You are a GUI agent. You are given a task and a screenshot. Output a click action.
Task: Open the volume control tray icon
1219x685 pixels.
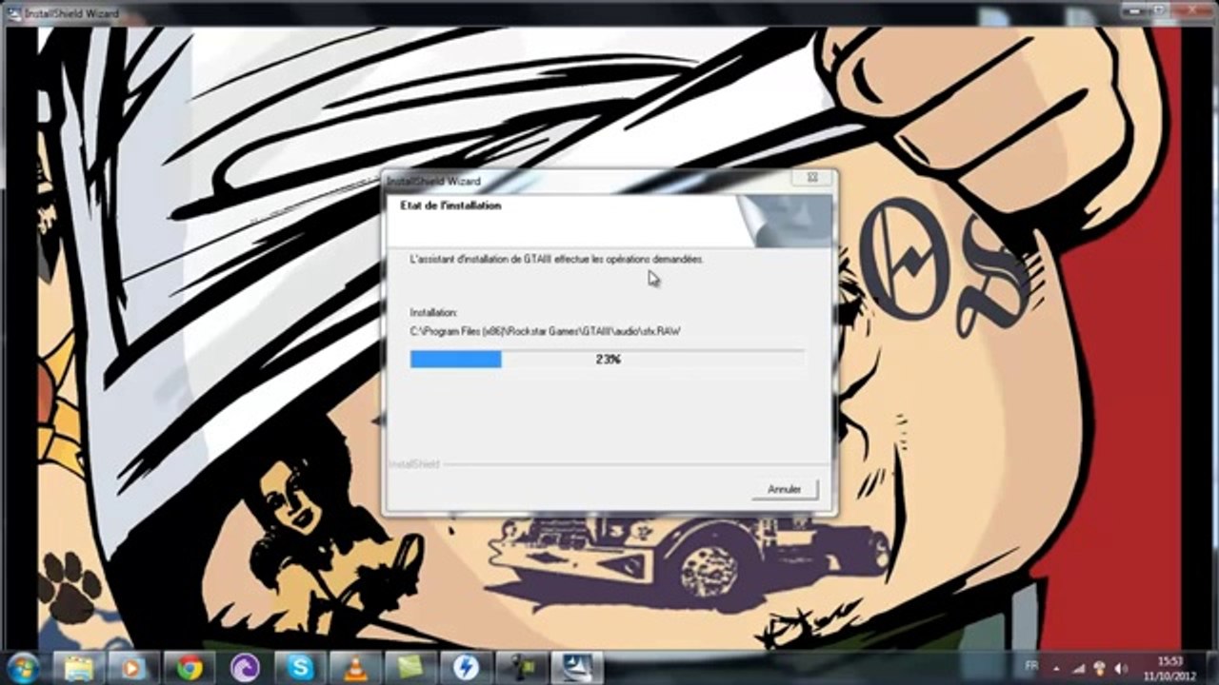click(1121, 669)
